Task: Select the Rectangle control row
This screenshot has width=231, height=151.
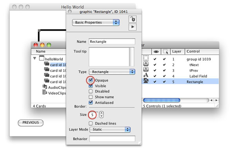Action: [x=180, y=81]
